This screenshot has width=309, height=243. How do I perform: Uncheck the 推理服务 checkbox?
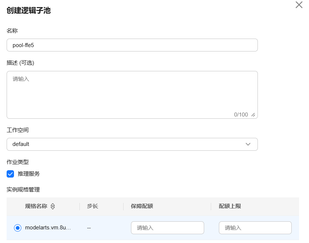click(10, 174)
